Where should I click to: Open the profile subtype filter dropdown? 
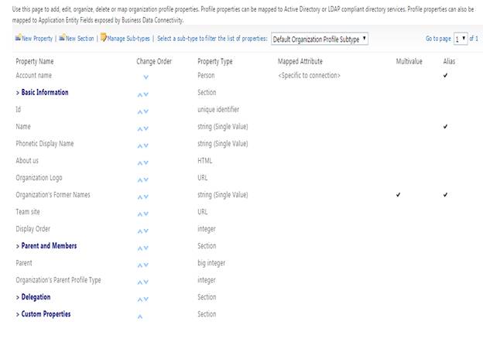pos(320,37)
